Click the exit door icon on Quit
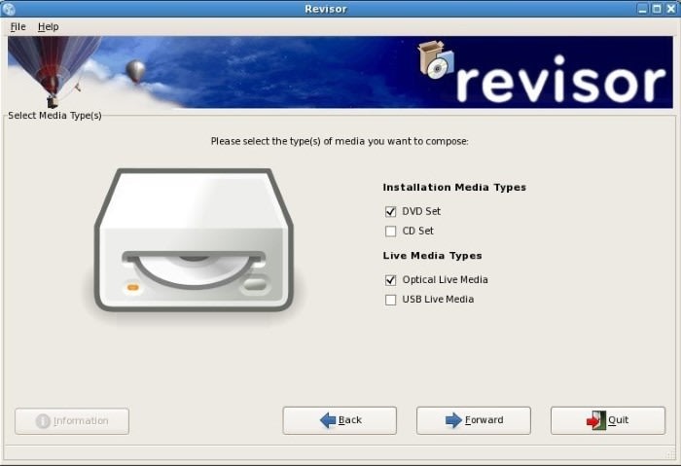Screen dimensions: 681x466 tap(595, 420)
